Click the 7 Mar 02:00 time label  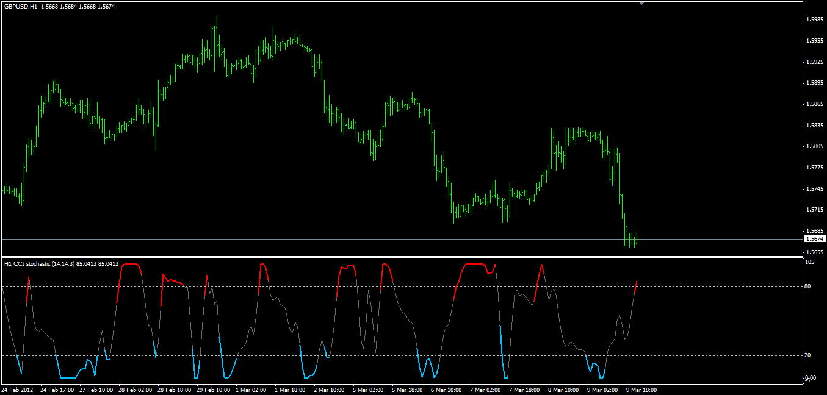coord(486,389)
